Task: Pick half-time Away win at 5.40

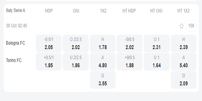Action: [184, 61]
